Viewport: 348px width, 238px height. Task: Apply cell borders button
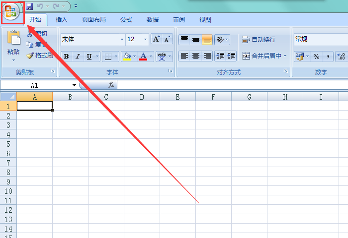(108, 57)
